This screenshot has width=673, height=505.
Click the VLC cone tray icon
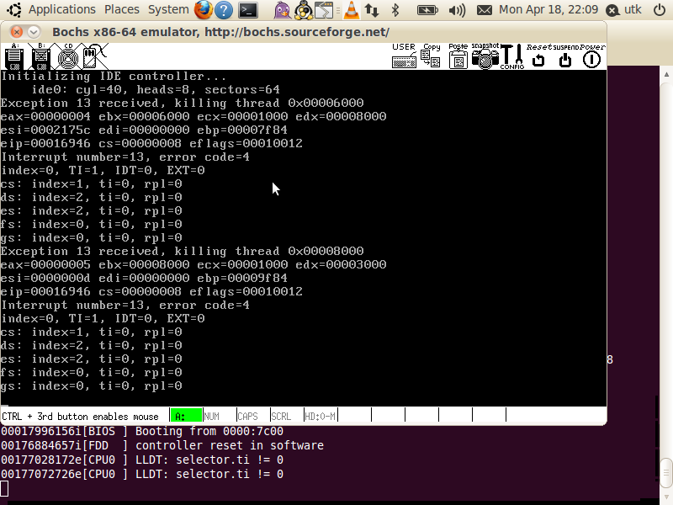tap(351, 10)
